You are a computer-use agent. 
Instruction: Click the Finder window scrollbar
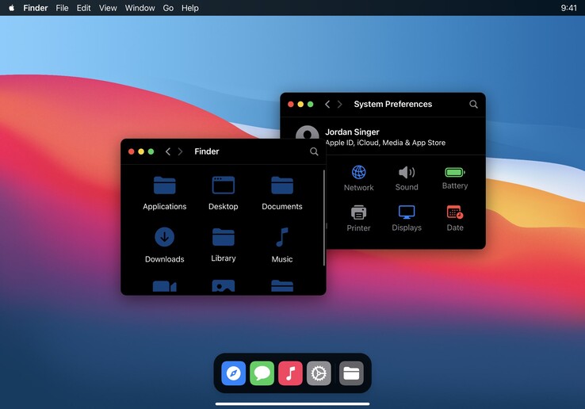[324, 218]
